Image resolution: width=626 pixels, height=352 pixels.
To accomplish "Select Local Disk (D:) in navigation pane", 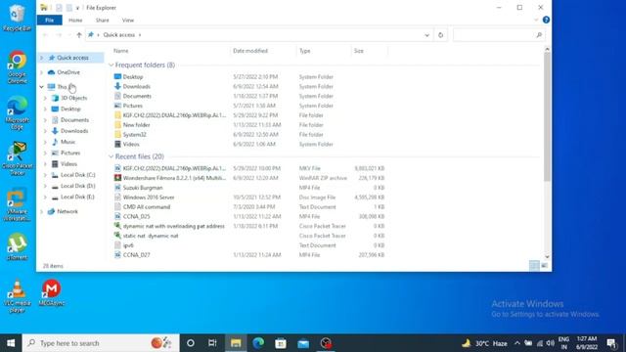I will (78, 186).
